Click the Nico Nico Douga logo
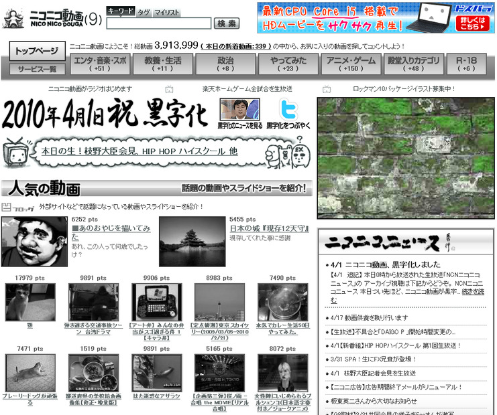497x415 pixels. tap(52, 19)
